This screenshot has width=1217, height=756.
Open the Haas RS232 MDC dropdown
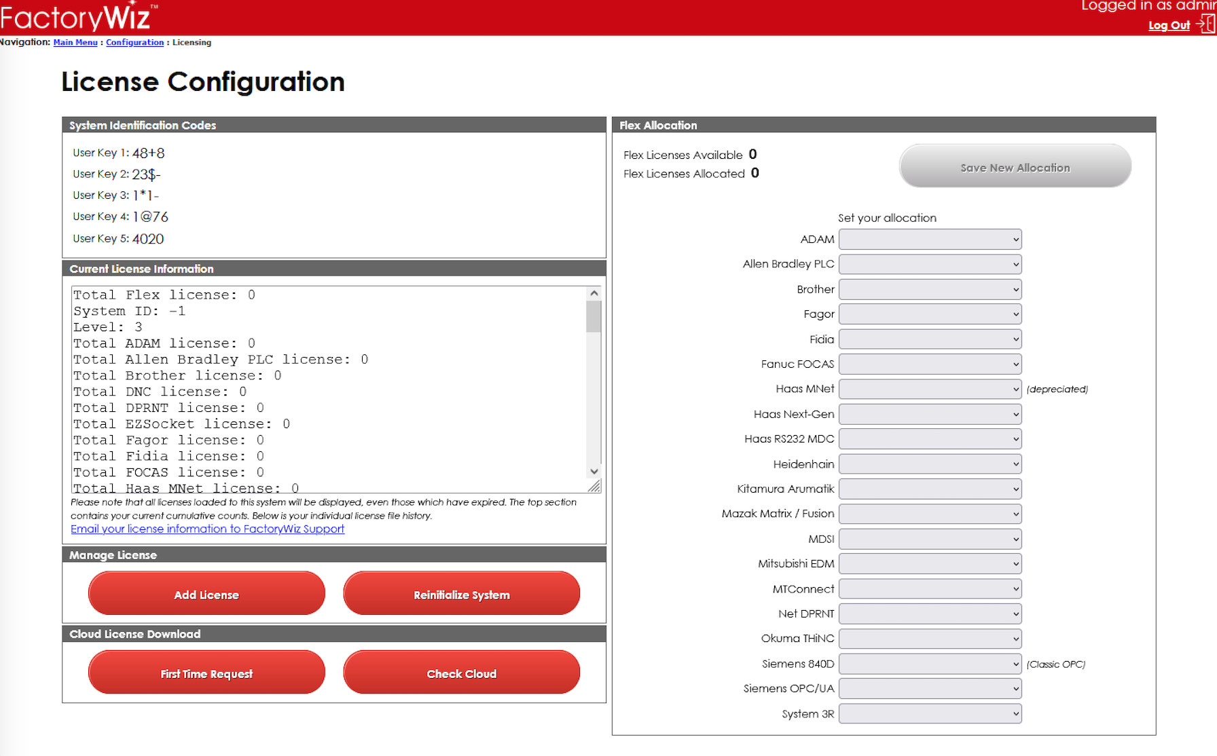930,439
